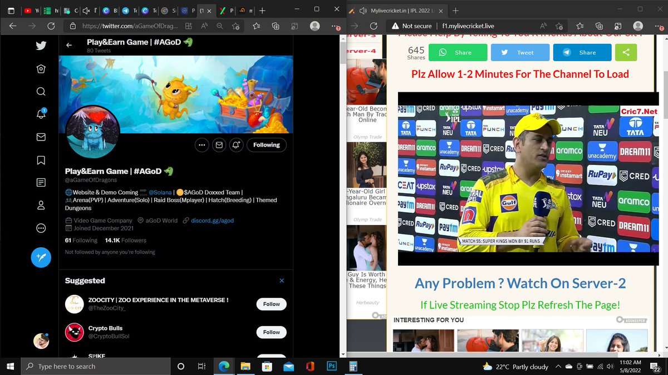Click the Following button on profile

[267, 145]
